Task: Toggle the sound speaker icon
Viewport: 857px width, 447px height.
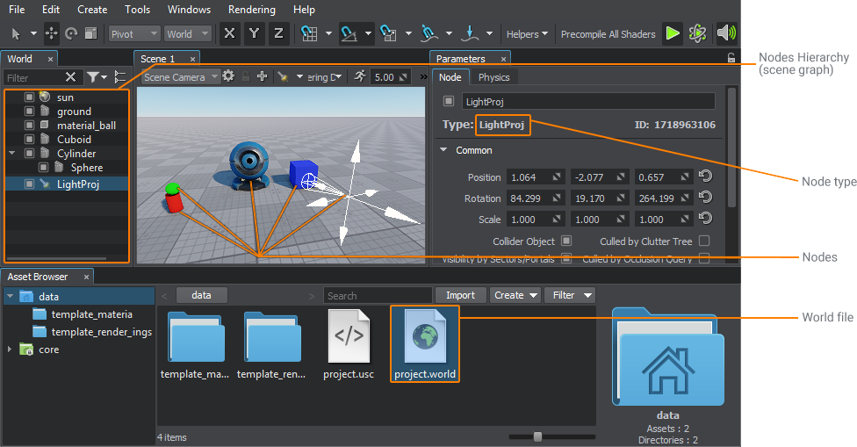Action: (x=726, y=33)
